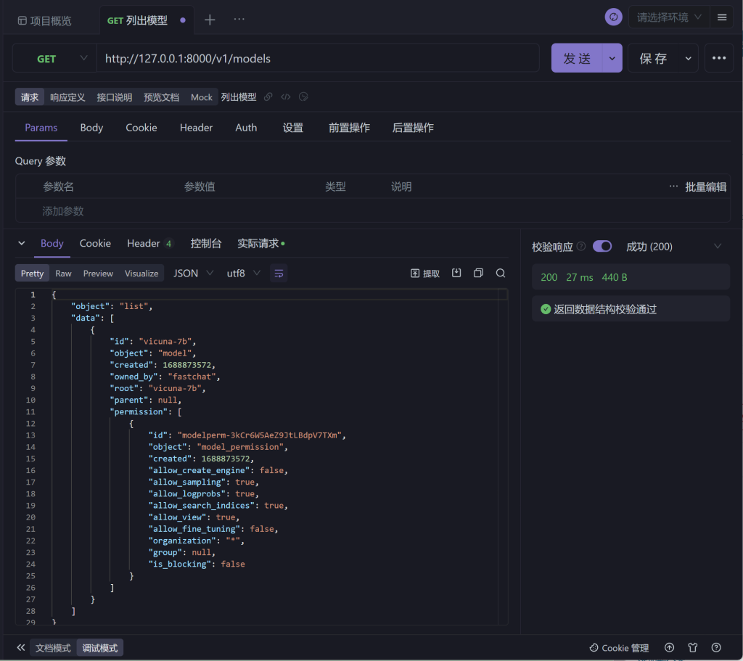Select the Params tab
Viewport: 743px width, 661px height.
tap(41, 128)
